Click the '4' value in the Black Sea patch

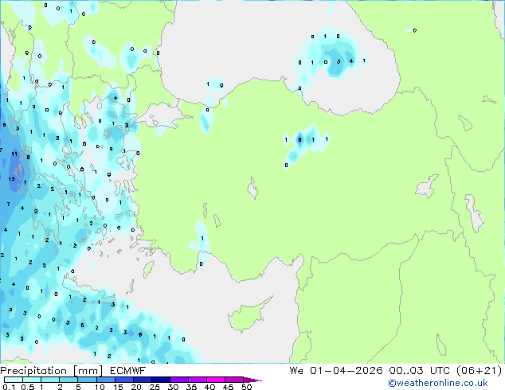click(x=351, y=60)
